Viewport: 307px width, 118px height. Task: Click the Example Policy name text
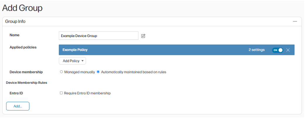pos(75,50)
